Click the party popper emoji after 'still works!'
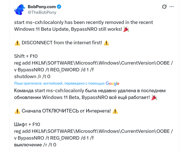The width and height of the screenshot is (184, 152). point(126,29)
